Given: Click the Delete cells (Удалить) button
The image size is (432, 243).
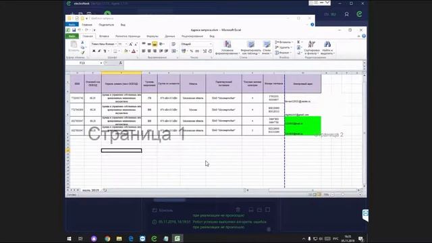Looking at the screenshot, I should [283, 47].
